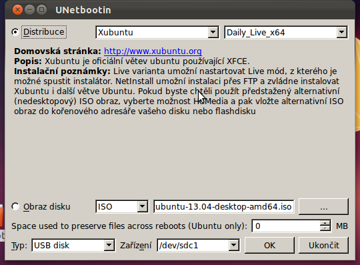360x265 pixels.
Task: Click the 'Domovská stránka:' bold label
Action: (x=57, y=51)
